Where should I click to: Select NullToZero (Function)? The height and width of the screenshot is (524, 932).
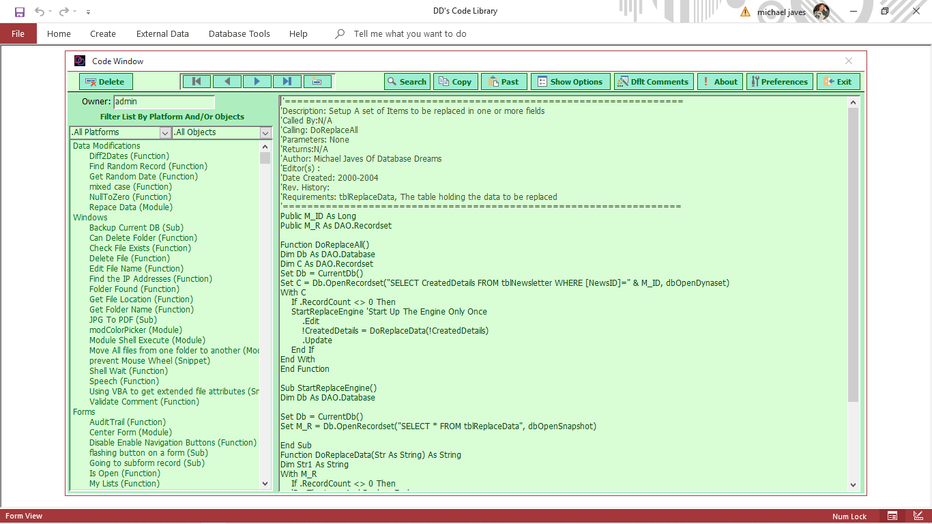(130, 197)
